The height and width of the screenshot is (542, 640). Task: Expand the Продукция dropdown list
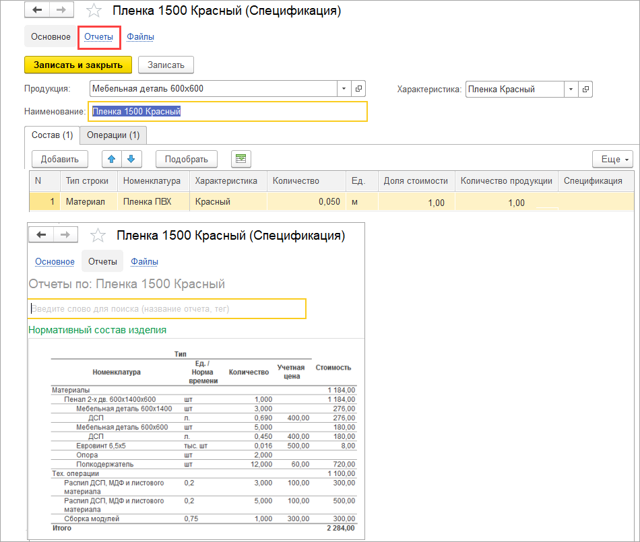tap(344, 89)
